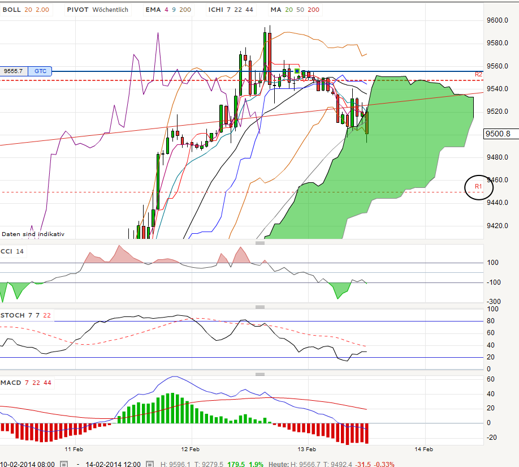The height and width of the screenshot is (467, 519).
Task: Open MACD 7 22 44 indicator label
Action: tap(26, 383)
